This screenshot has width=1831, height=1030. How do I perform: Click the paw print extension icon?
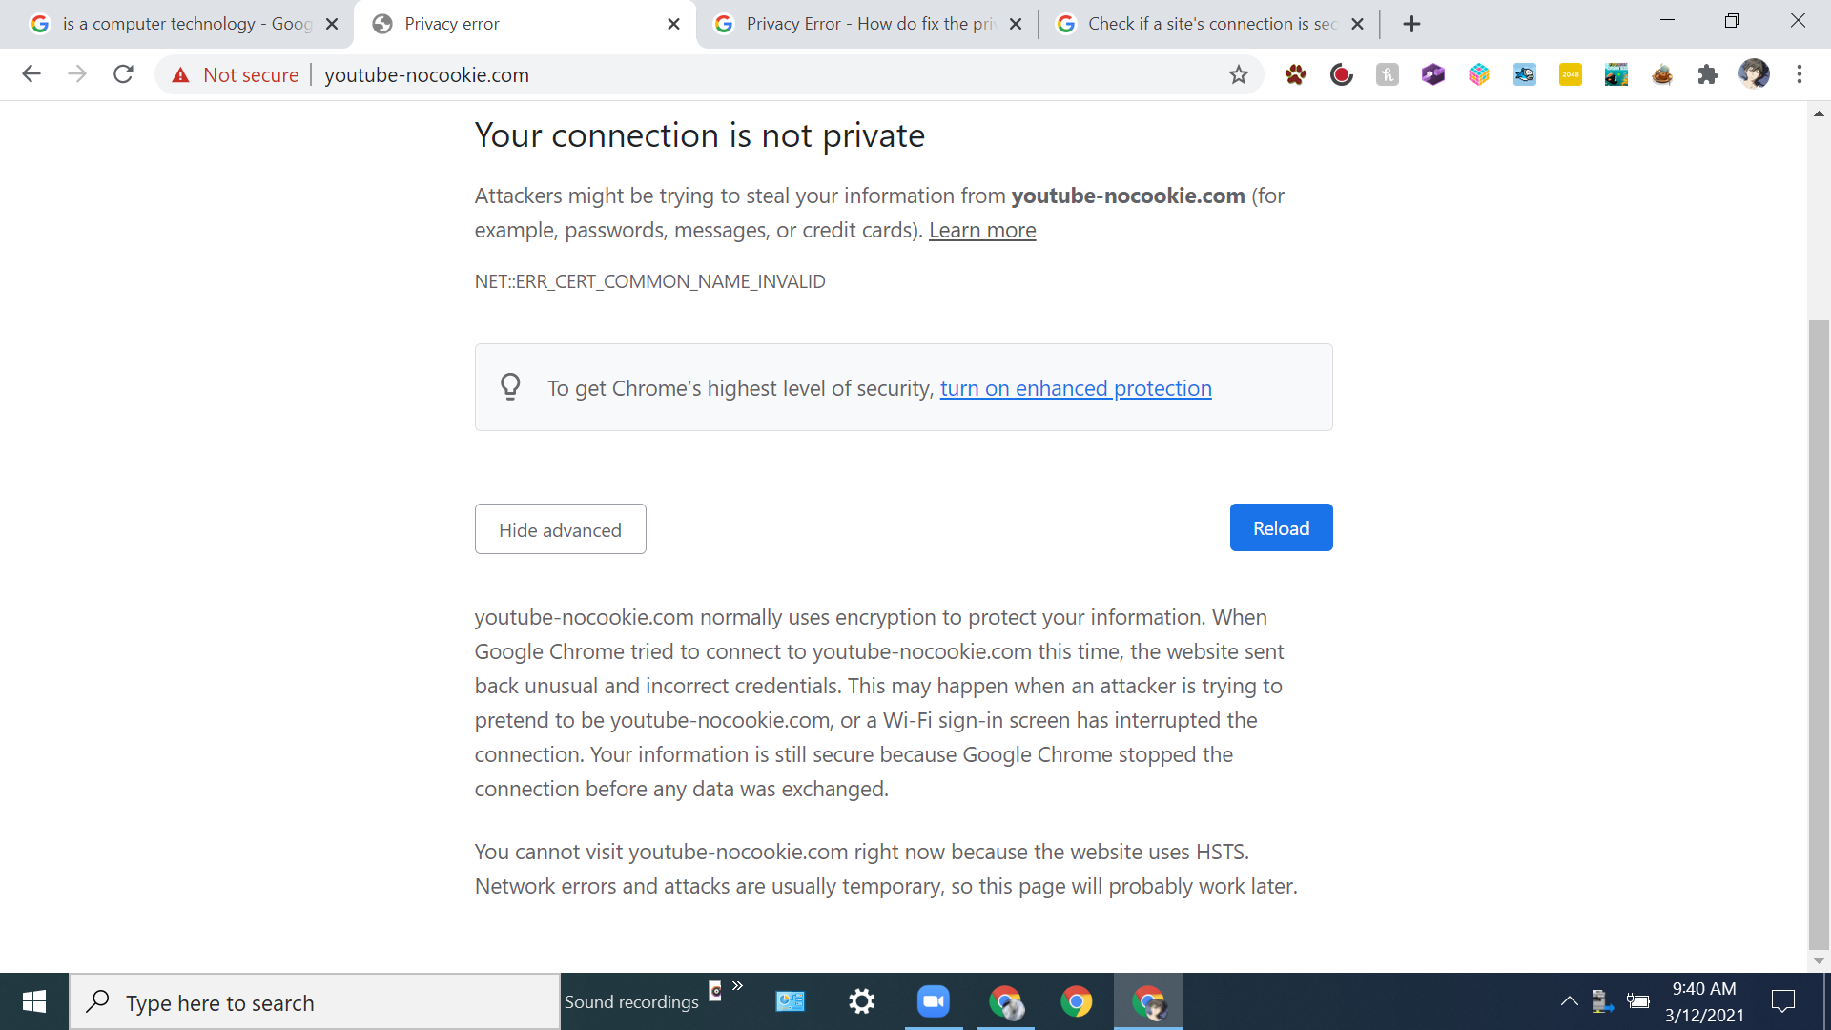(x=1296, y=74)
